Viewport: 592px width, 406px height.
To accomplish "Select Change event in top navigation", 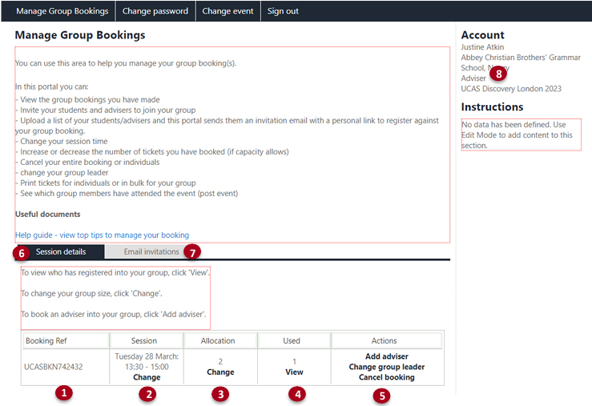I will click(x=228, y=11).
